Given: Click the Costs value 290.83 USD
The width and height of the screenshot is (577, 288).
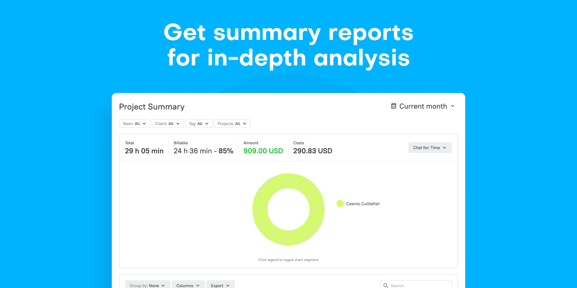Looking at the screenshot, I should pos(313,151).
